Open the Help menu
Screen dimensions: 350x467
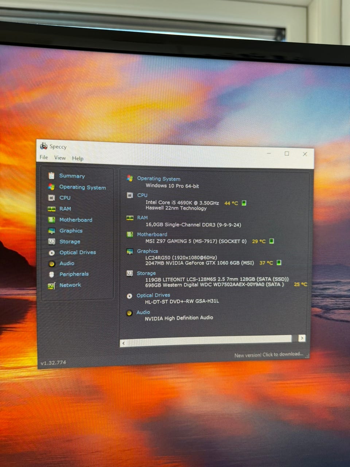coord(78,158)
